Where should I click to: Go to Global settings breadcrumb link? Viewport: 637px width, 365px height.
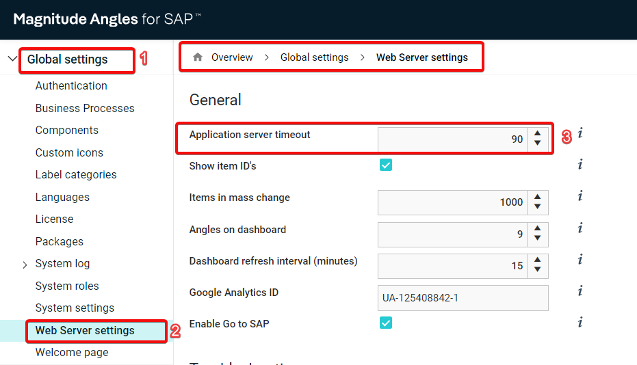(x=315, y=57)
